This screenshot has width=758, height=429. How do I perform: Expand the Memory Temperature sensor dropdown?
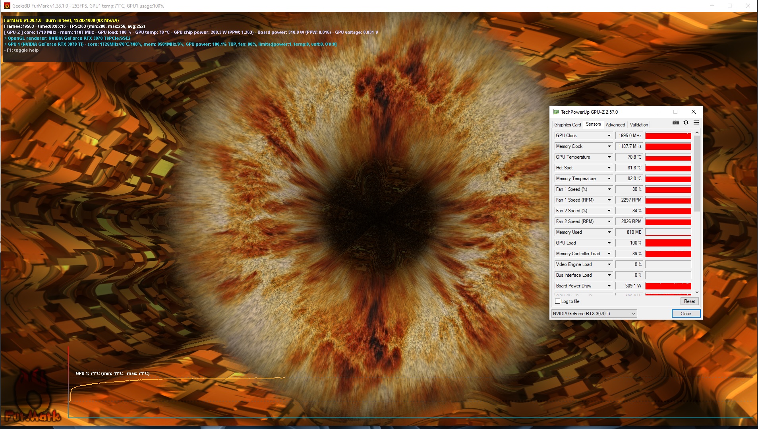(609, 179)
